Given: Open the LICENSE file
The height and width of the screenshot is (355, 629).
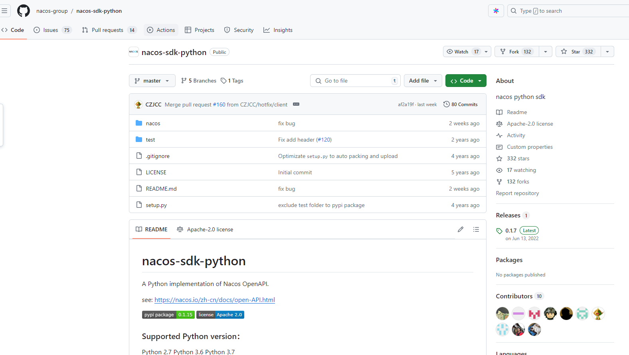Looking at the screenshot, I should pyautogui.click(x=156, y=172).
